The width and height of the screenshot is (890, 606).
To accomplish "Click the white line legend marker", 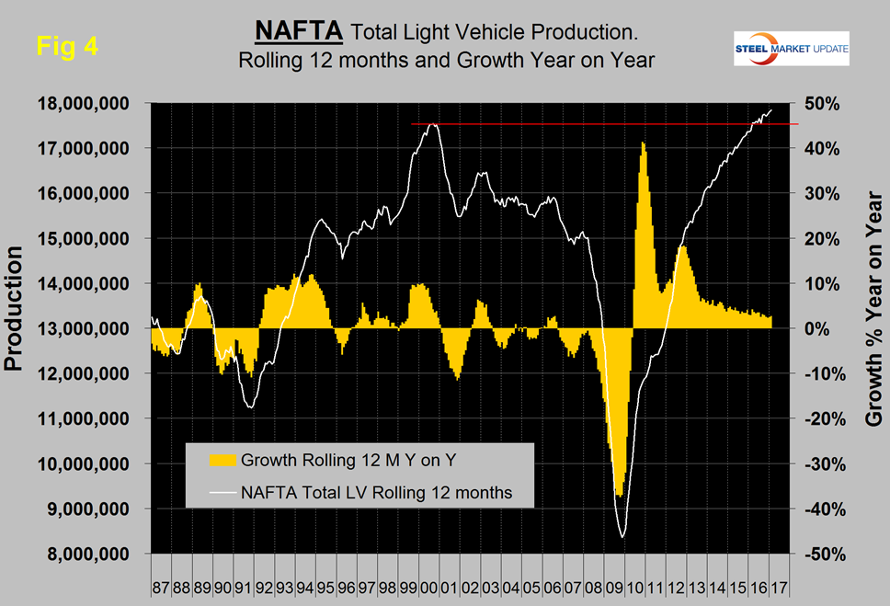I will [220, 493].
